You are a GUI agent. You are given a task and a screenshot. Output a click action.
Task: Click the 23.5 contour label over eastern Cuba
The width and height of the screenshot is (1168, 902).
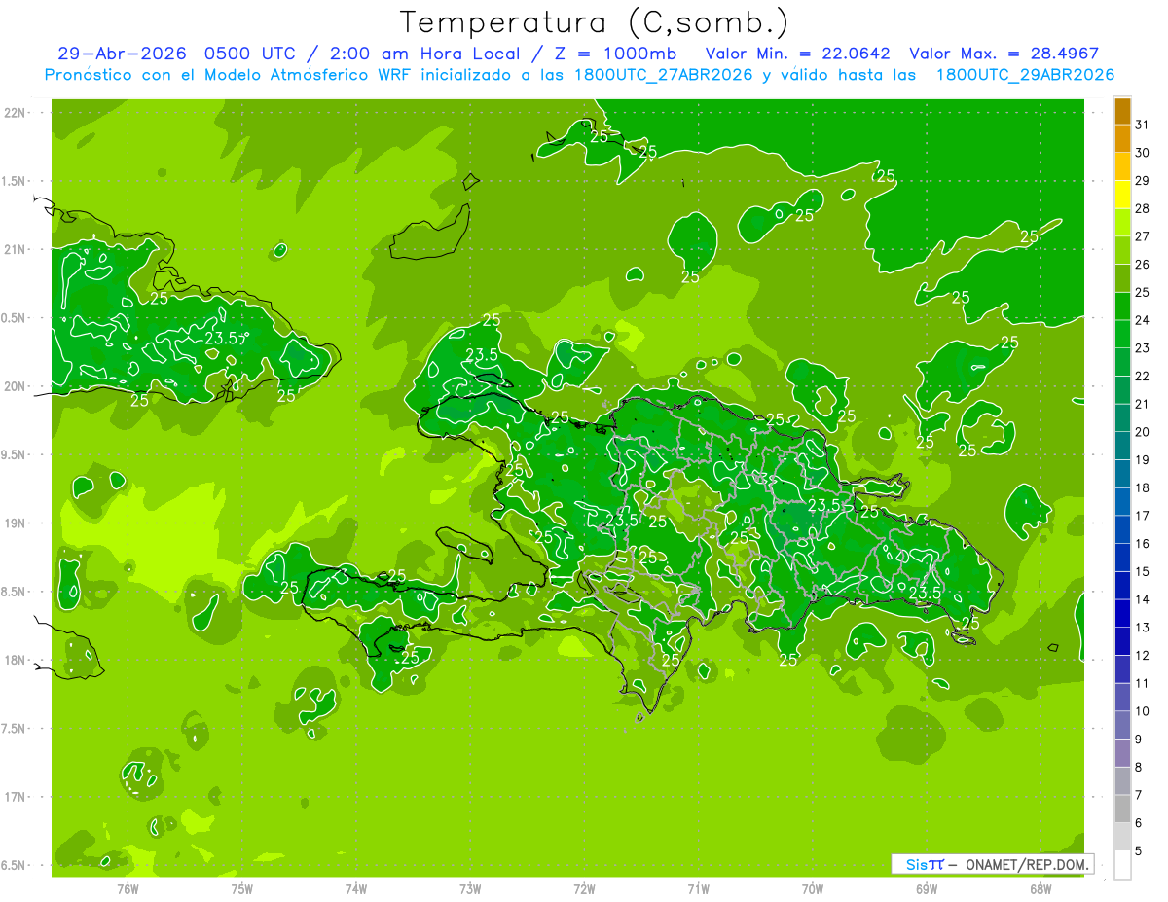pos(223,339)
